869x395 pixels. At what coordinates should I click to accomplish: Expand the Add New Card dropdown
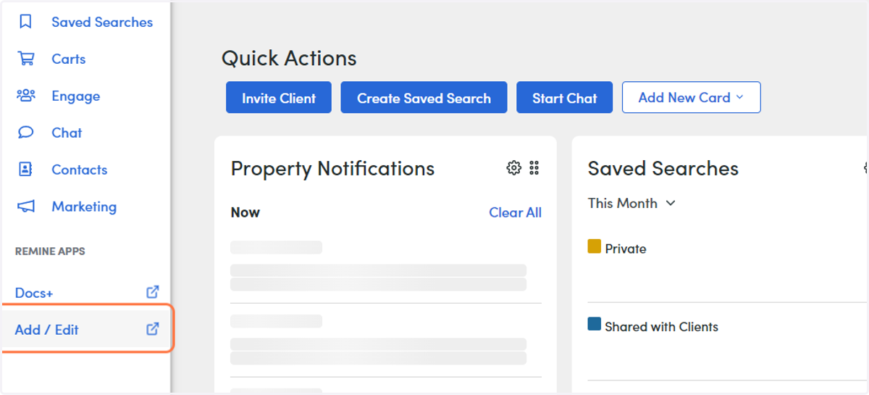click(x=691, y=97)
